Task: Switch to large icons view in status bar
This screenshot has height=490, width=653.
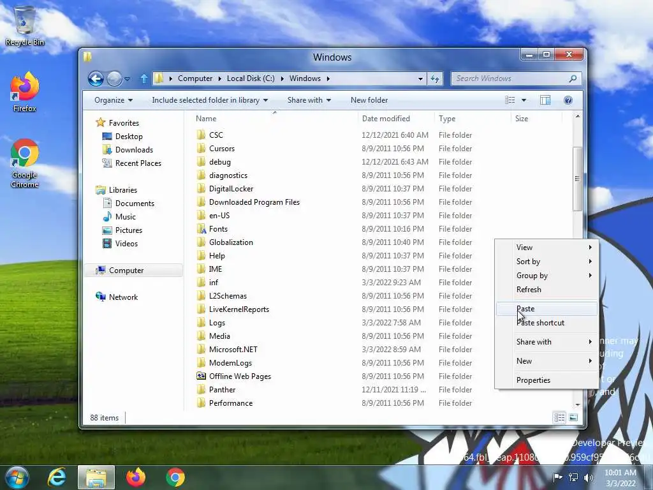Action: (573, 417)
